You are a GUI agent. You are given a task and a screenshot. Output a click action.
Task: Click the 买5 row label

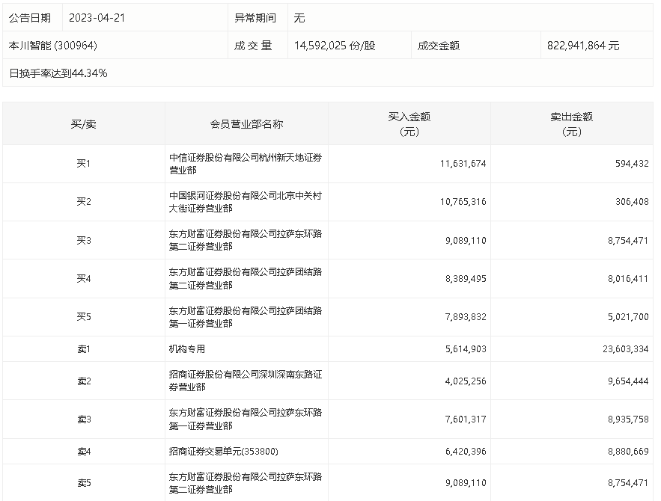(84, 316)
